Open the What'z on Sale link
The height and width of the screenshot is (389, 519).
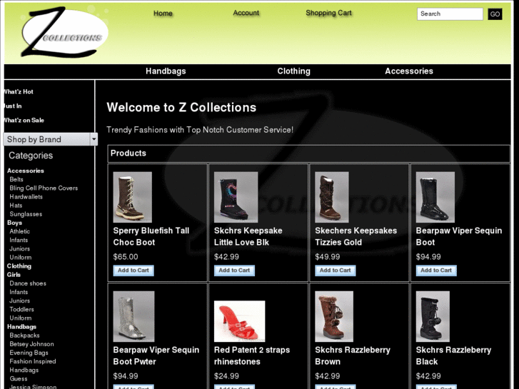click(x=24, y=120)
